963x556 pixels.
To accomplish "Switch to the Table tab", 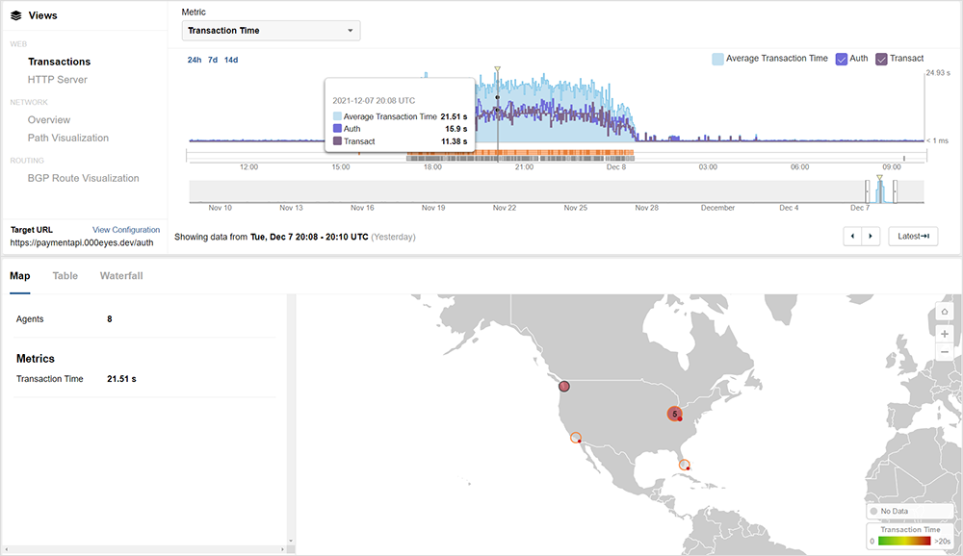I will coord(65,276).
